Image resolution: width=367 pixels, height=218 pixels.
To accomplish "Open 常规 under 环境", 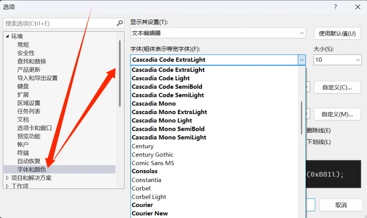I will pyautogui.click(x=23, y=45).
